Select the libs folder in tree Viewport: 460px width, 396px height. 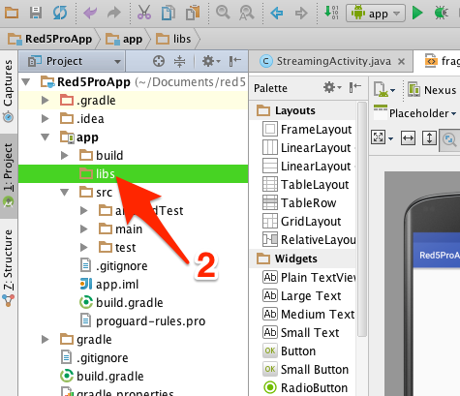point(134,174)
